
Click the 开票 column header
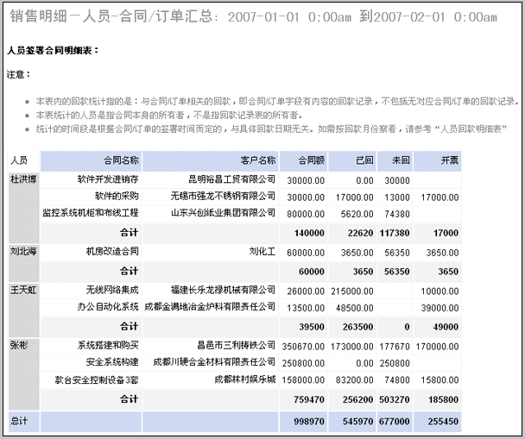point(449,160)
